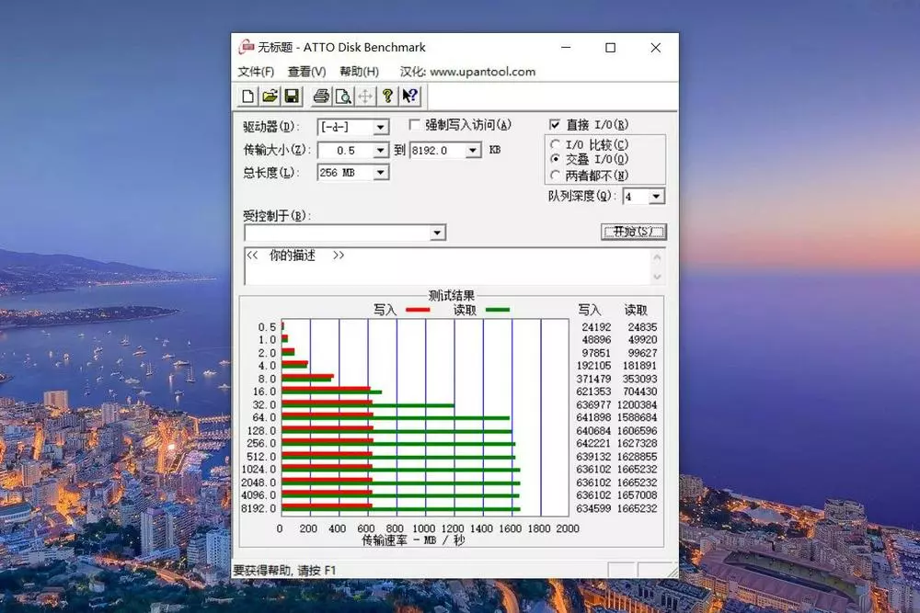Click the 测试结果 results heading

pyautogui.click(x=451, y=295)
